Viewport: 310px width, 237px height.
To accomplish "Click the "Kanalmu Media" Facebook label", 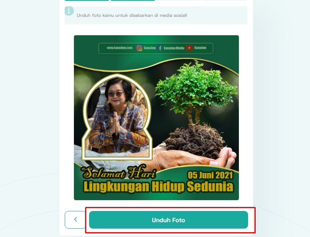I will point(174,48).
